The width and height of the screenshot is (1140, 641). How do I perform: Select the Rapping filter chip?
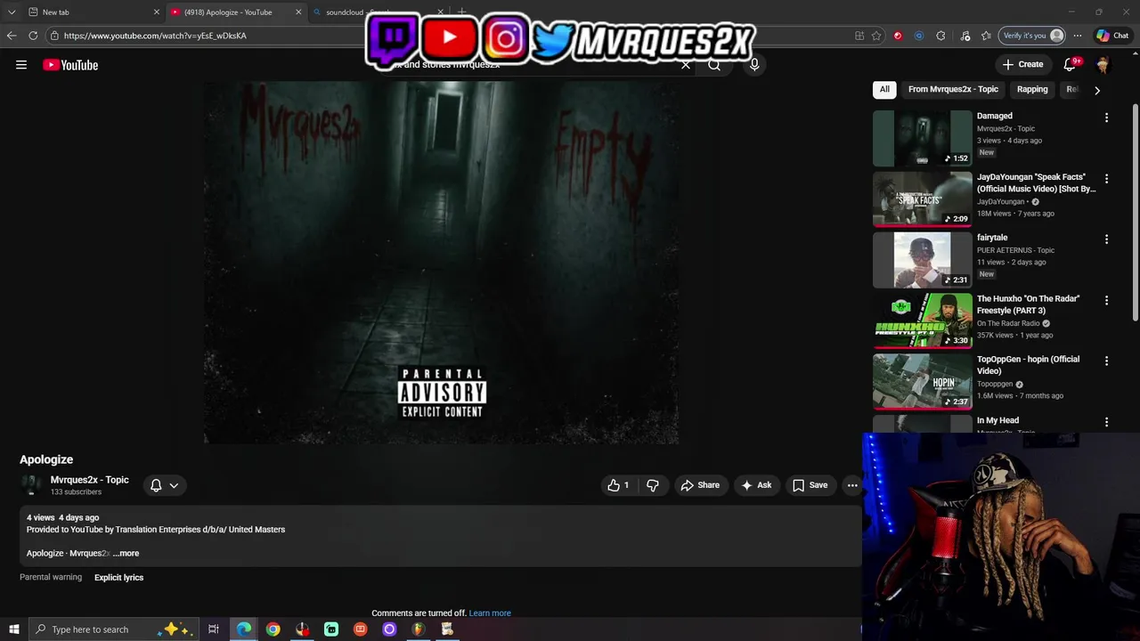click(1032, 89)
